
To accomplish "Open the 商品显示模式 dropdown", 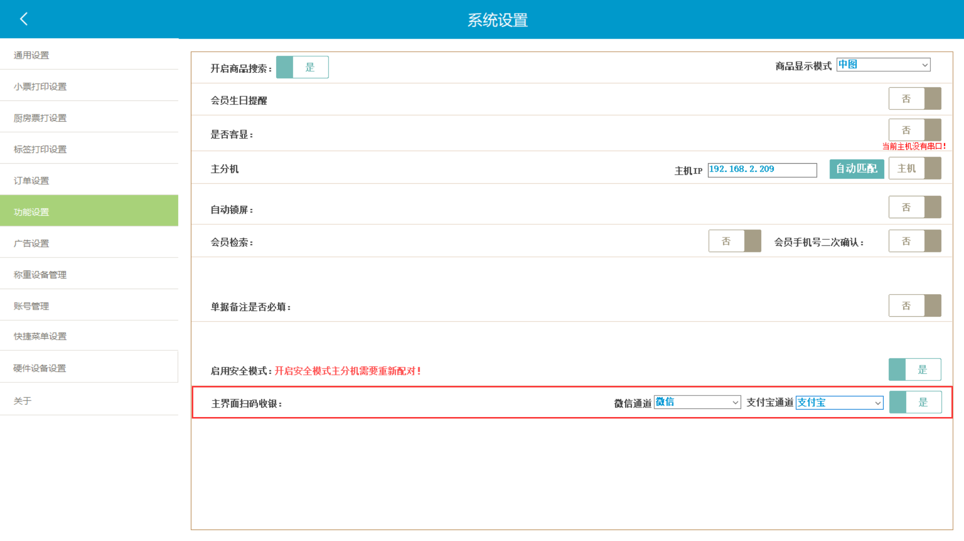I will [x=883, y=65].
